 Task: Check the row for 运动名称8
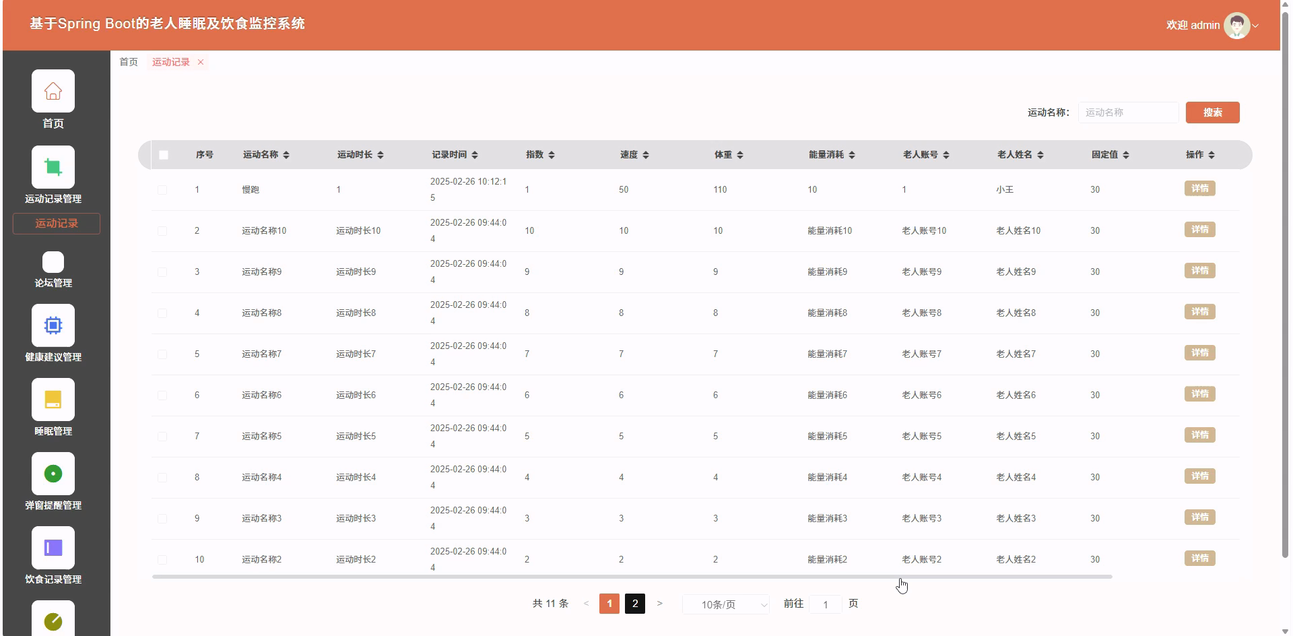pos(162,313)
